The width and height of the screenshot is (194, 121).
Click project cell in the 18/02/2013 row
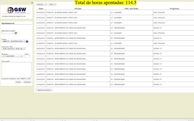coord(78,48)
